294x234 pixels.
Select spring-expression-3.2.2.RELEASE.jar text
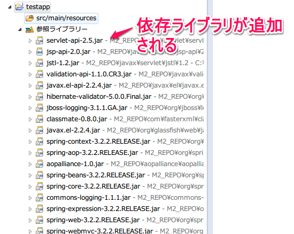(x=103, y=209)
